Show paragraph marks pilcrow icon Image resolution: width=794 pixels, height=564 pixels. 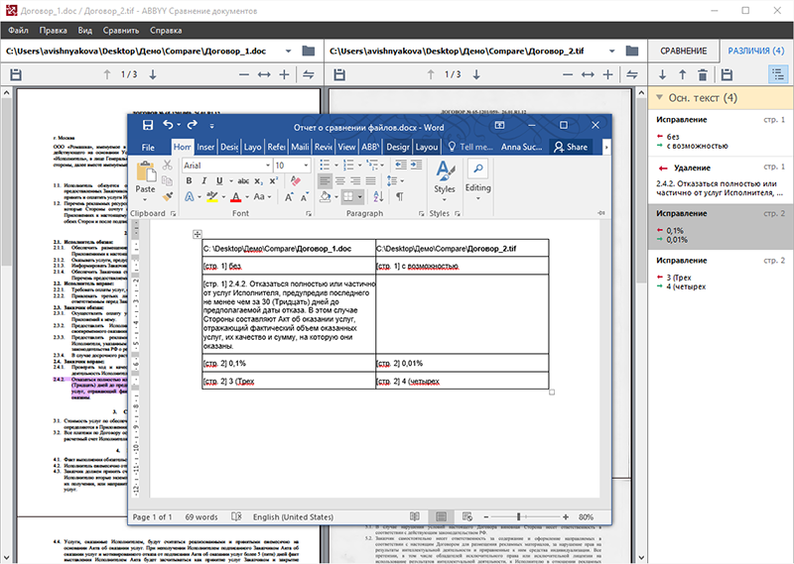(x=400, y=196)
